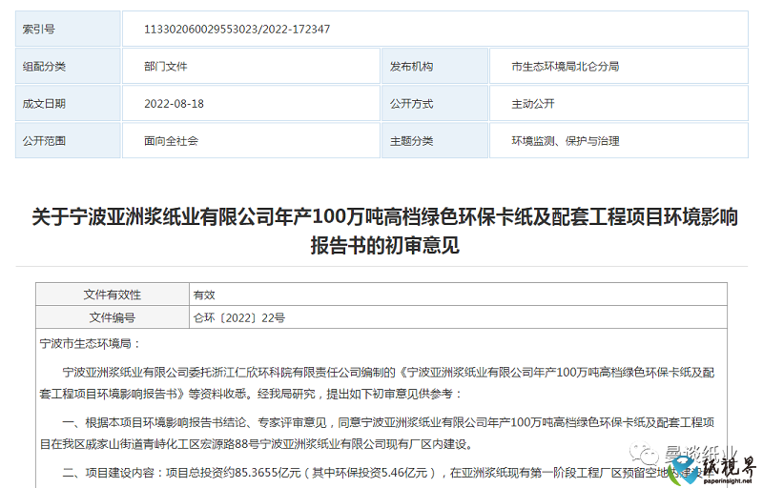
Task: Select document number 仑环〔2022〕22号
Action: coord(239,318)
